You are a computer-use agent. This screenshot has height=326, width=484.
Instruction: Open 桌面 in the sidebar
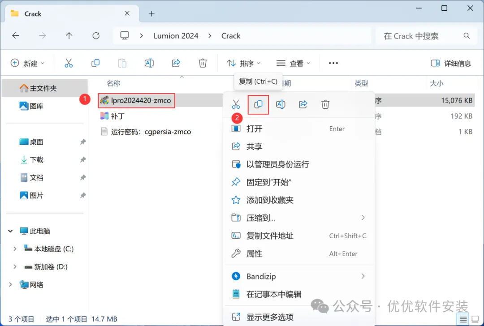coord(31,142)
